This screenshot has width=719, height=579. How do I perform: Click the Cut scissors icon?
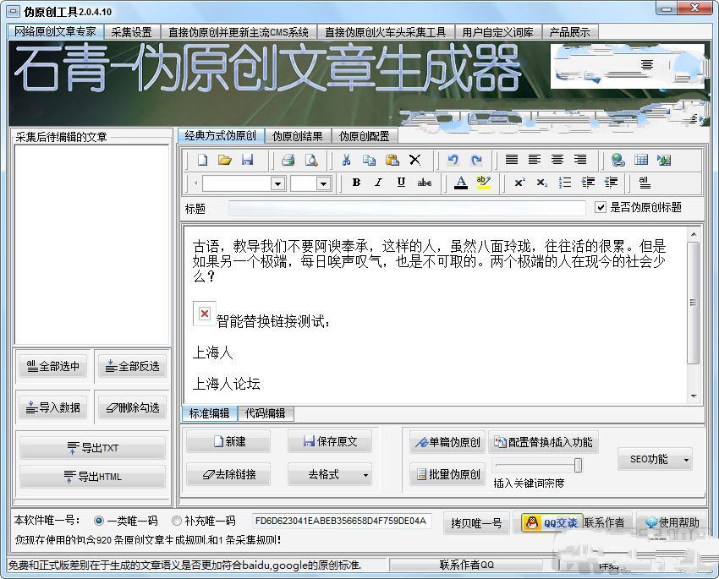tap(346, 160)
